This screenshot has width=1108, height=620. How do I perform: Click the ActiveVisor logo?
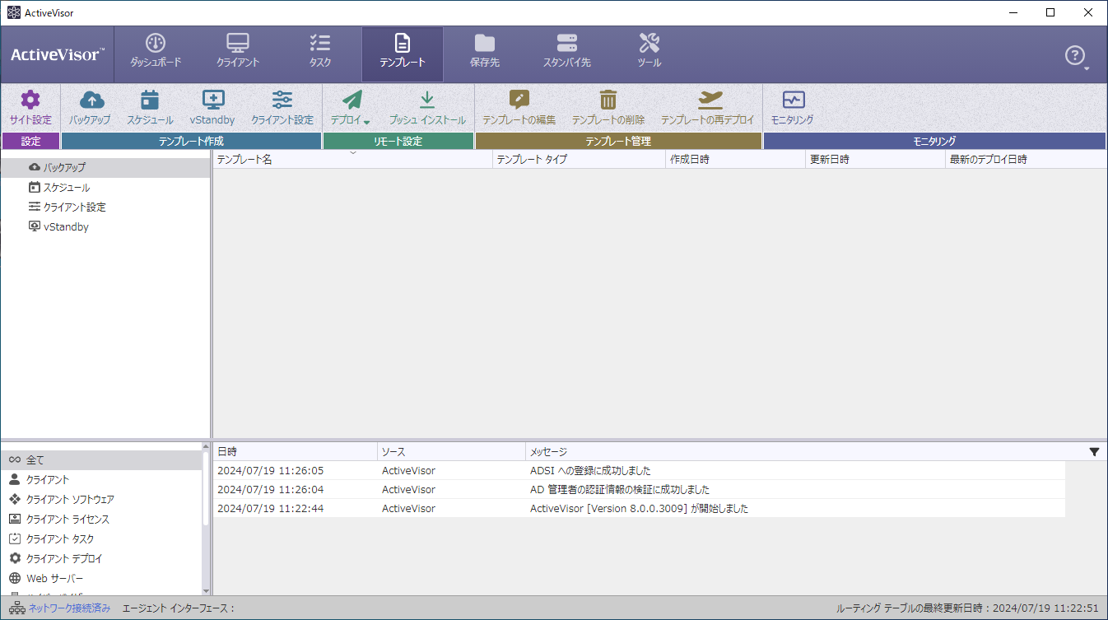(x=57, y=55)
